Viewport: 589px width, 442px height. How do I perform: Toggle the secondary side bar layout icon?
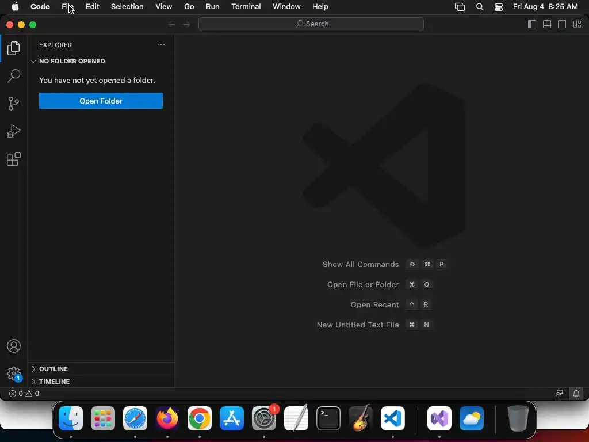[562, 24]
